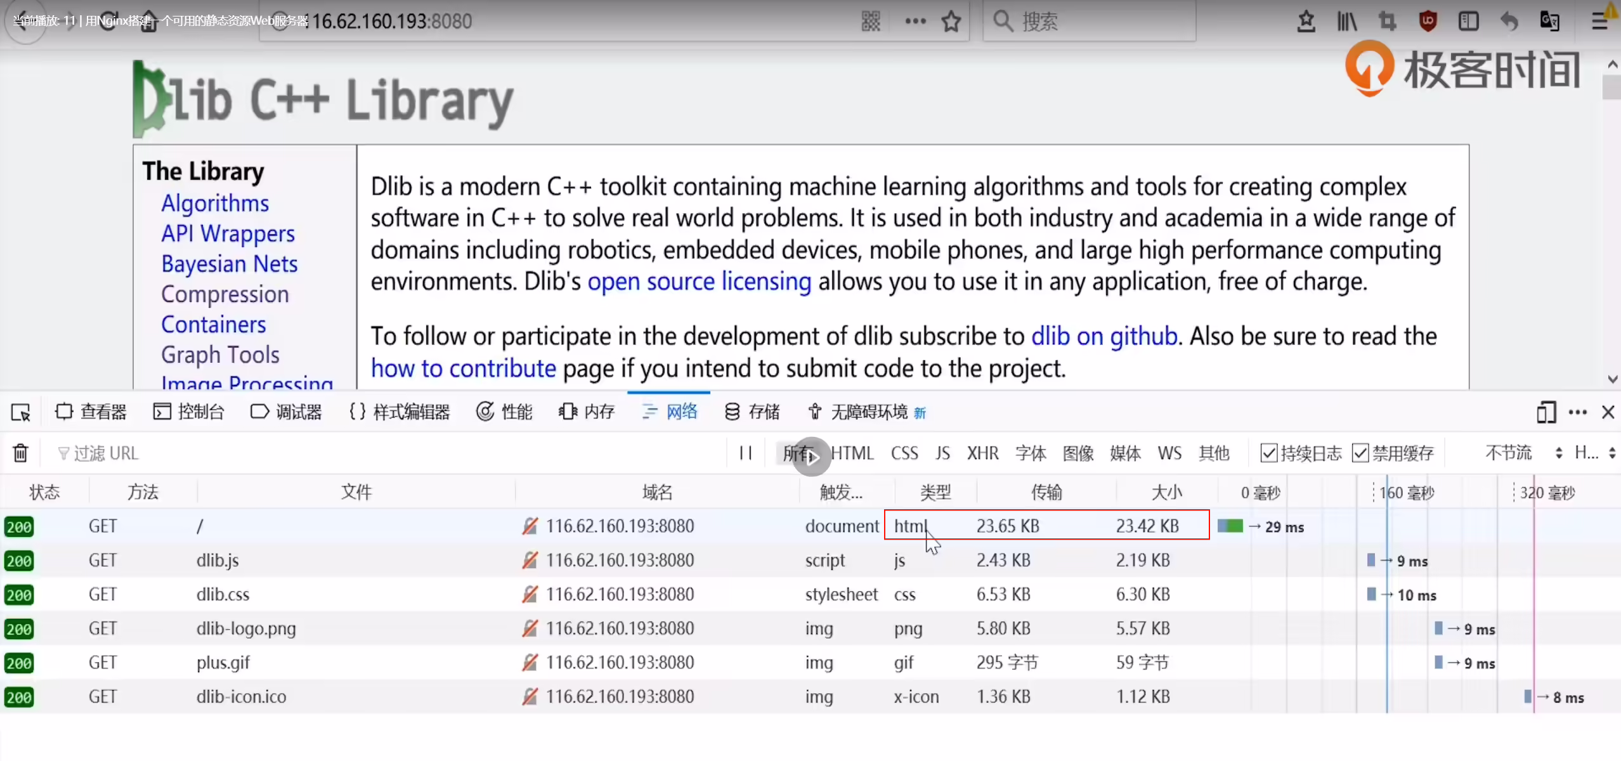Open page actions three-dot menu in address bar
The width and height of the screenshot is (1621, 761).
tap(915, 22)
